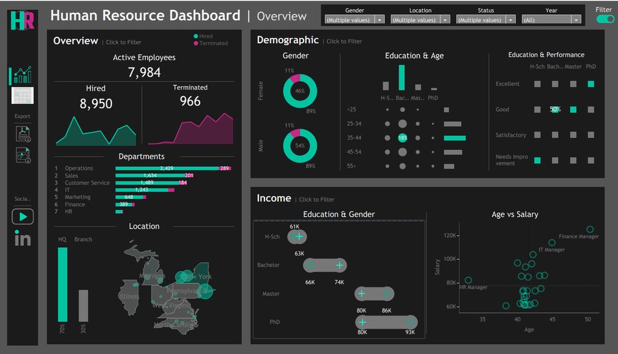Select the 35-44 age group bar

pyautogui.click(x=454, y=138)
